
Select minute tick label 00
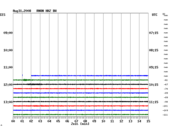[x=13, y=121]
